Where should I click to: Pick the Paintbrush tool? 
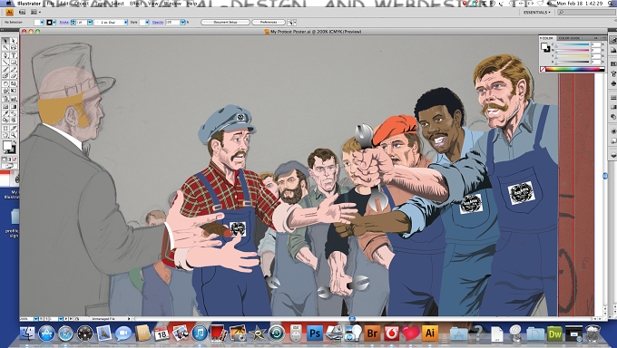pos(5,69)
